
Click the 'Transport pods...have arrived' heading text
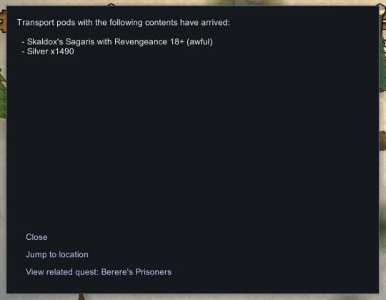click(124, 23)
